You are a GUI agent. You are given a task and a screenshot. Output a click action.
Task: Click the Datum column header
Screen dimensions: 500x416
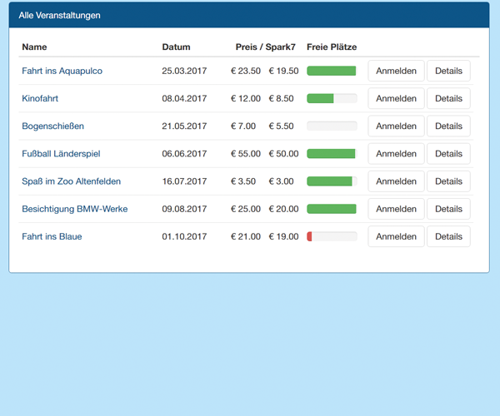[176, 47]
